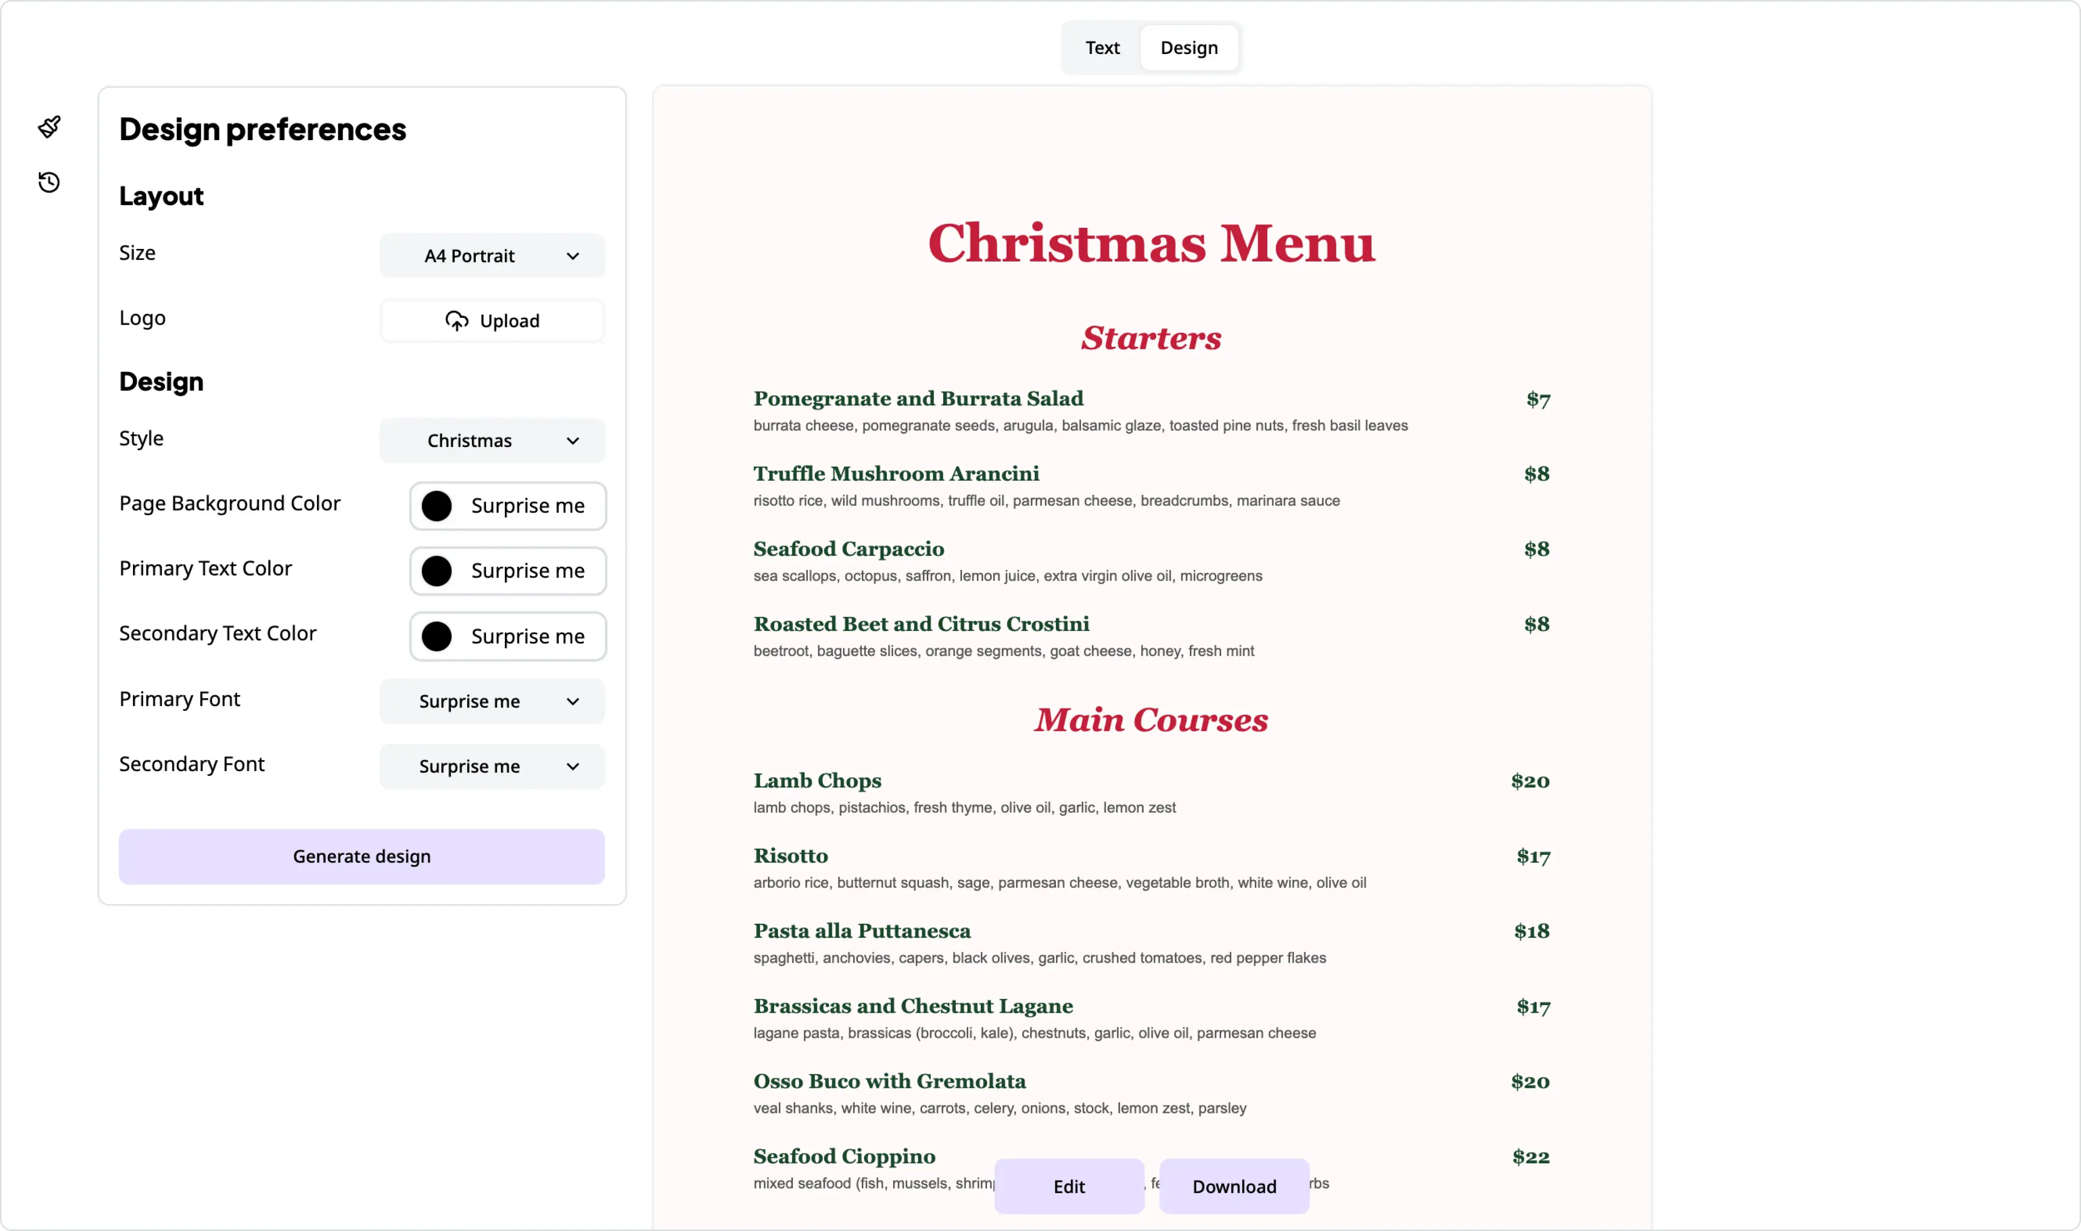2081x1231 pixels.
Task: Pick the Page Background Color black swatch
Action: [x=436, y=506]
